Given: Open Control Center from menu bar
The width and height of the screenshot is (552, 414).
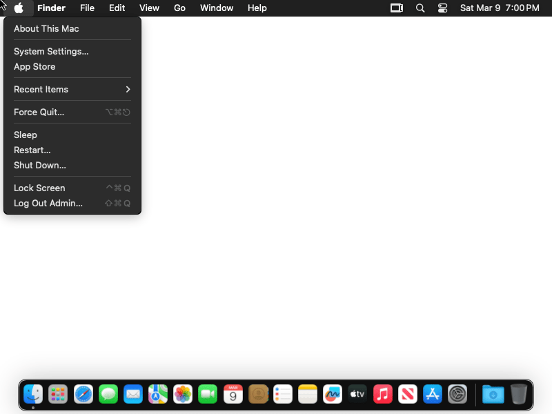Looking at the screenshot, I should 443,8.
